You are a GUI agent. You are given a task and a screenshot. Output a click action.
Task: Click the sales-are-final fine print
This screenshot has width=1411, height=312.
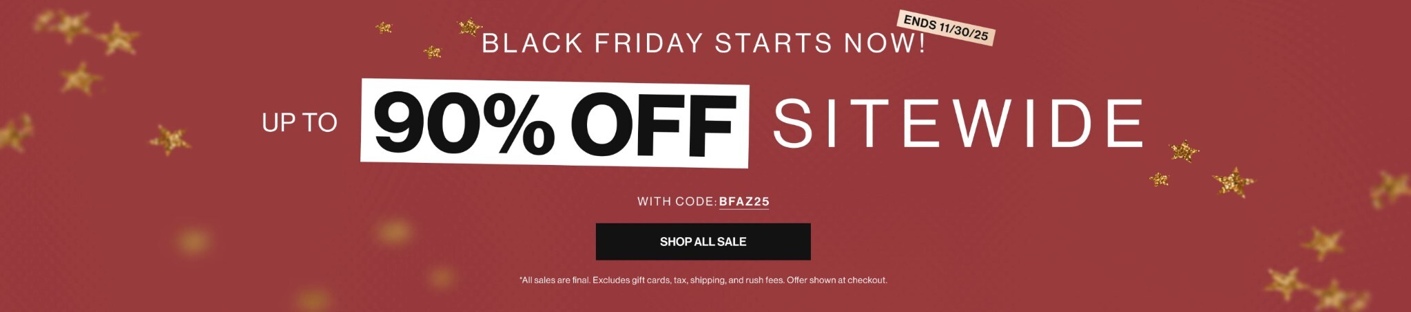point(703,280)
